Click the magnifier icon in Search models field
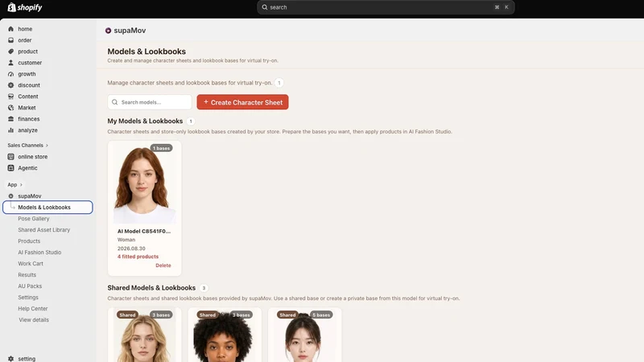Viewport: 644px width, 362px height. click(x=114, y=102)
